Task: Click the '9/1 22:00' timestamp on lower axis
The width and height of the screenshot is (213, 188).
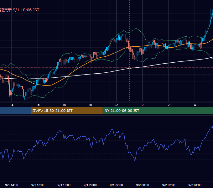Action: point(116,185)
